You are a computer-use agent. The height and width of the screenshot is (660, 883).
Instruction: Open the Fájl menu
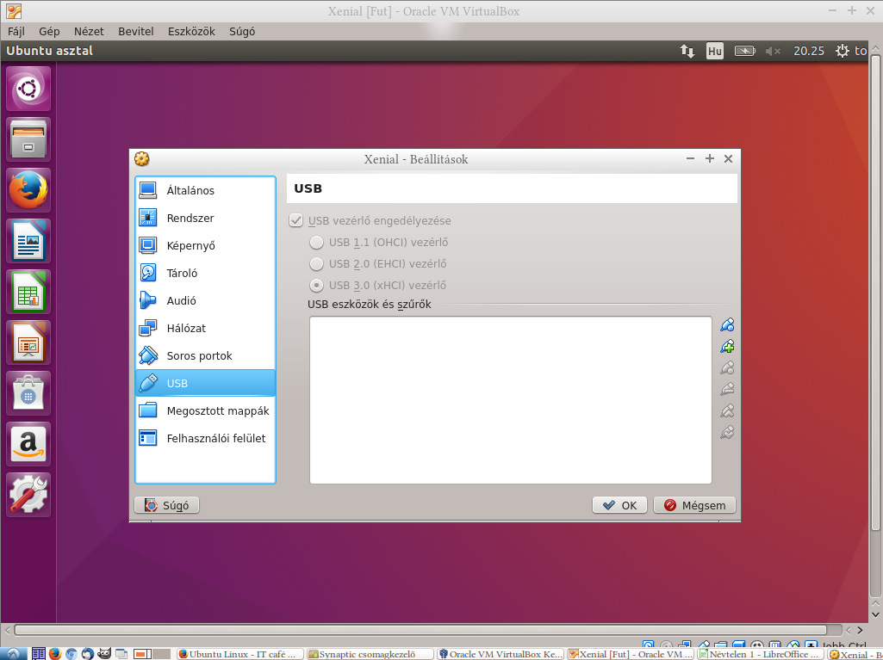16,32
